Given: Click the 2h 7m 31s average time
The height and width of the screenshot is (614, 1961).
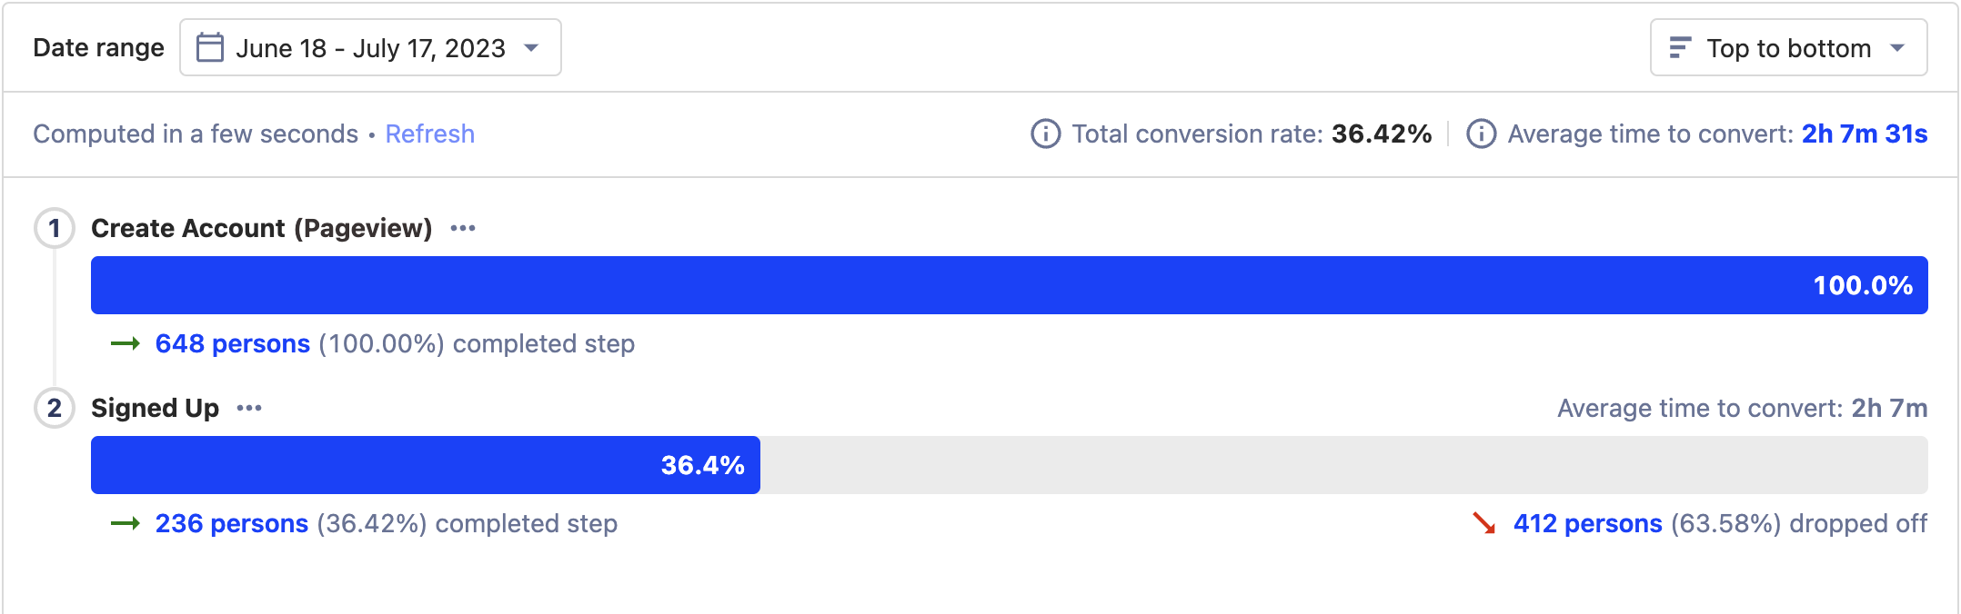Looking at the screenshot, I should (1865, 134).
